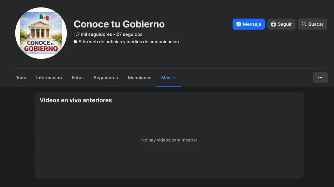Follow the page with the Seguir button
The image size is (334, 187).
[281, 24]
